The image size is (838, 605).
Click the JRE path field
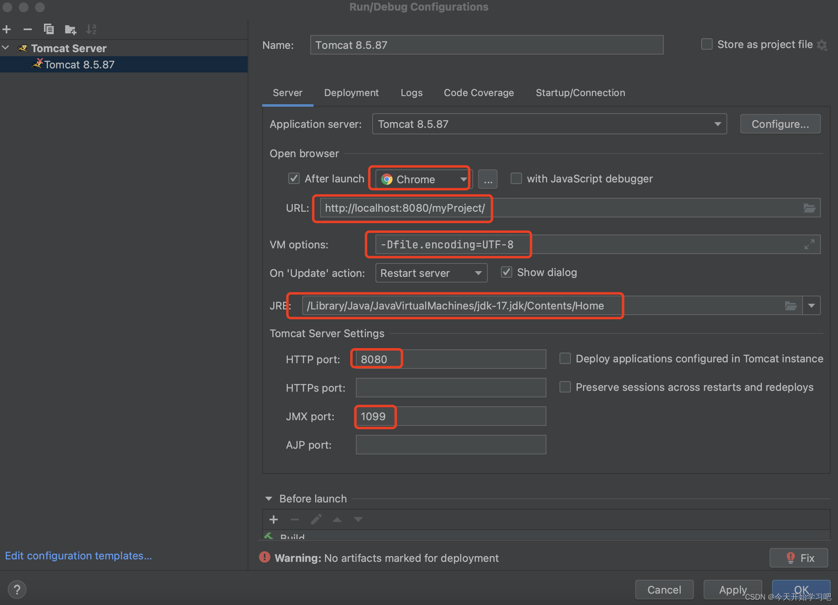(x=552, y=305)
